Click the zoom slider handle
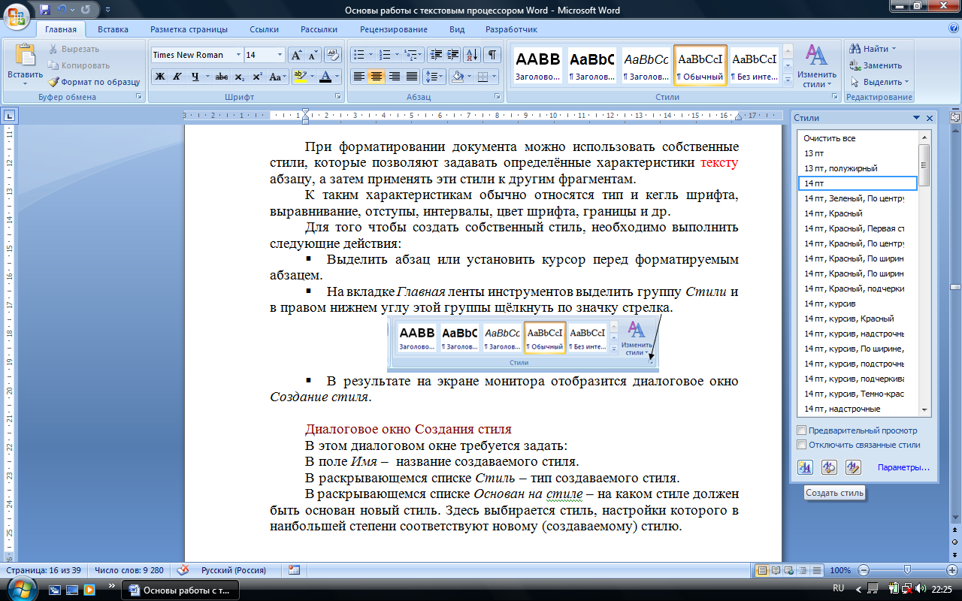 (x=907, y=570)
